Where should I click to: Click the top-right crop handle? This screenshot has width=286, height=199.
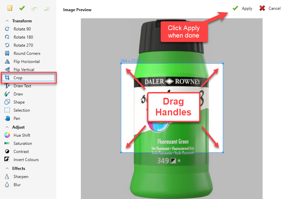[x=223, y=63]
